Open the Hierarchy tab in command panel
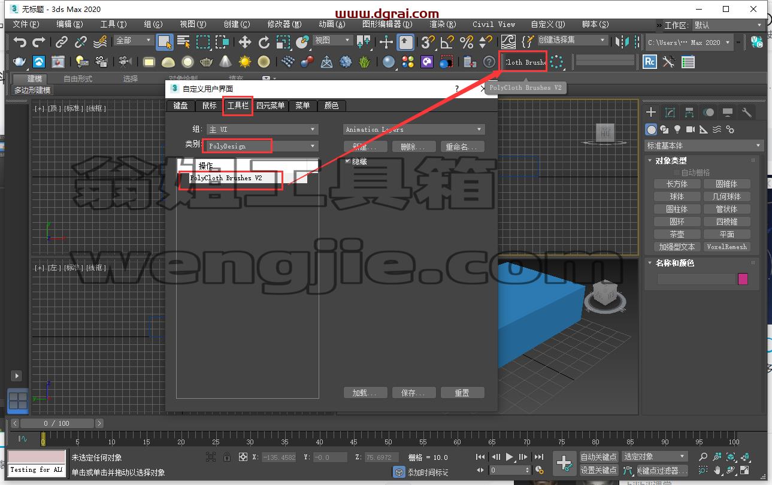 tap(689, 113)
